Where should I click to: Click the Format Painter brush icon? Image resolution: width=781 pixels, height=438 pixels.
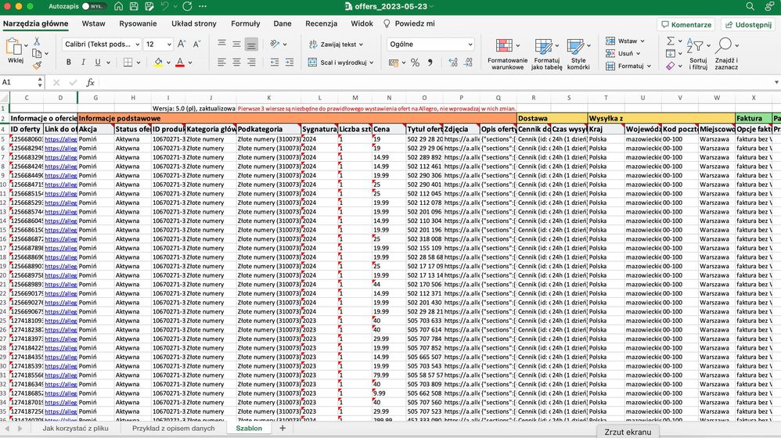pos(37,65)
